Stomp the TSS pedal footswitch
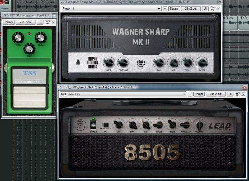This screenshot has width=249, height=181. click(30, 97)
